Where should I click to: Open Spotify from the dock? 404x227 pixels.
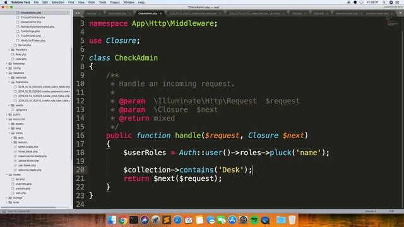point(254,220)
